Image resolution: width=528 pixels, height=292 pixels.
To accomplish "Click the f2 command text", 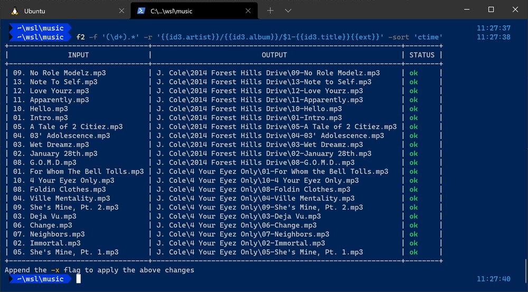I will 80,37.
